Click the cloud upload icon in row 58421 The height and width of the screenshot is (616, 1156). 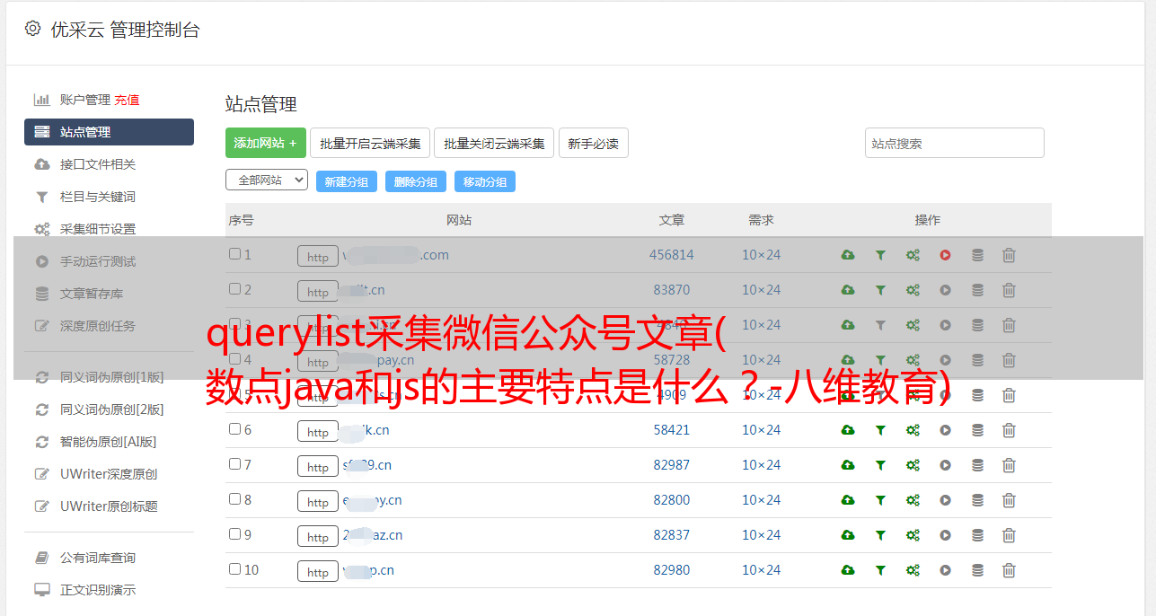pos(848,430)
